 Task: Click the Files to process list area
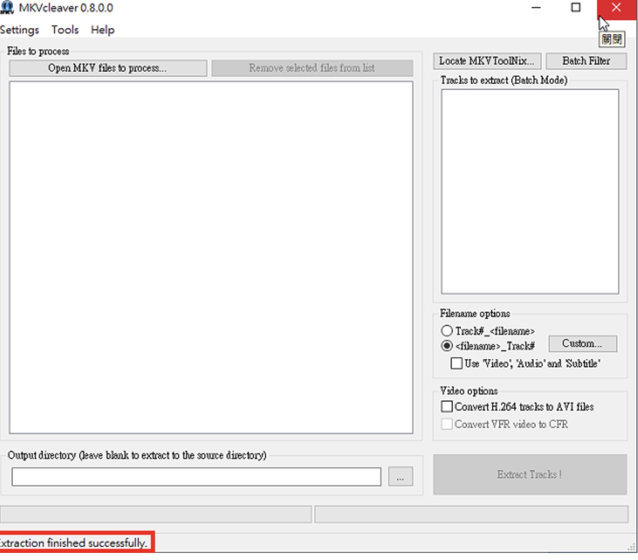coord(211,257)
